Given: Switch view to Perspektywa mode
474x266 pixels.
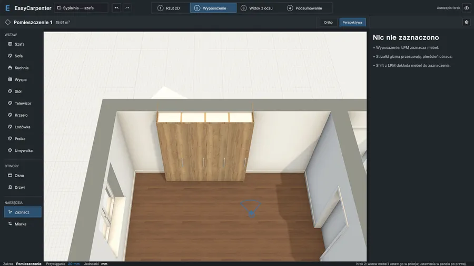Looking at the screenshot, I should [352, 22].
